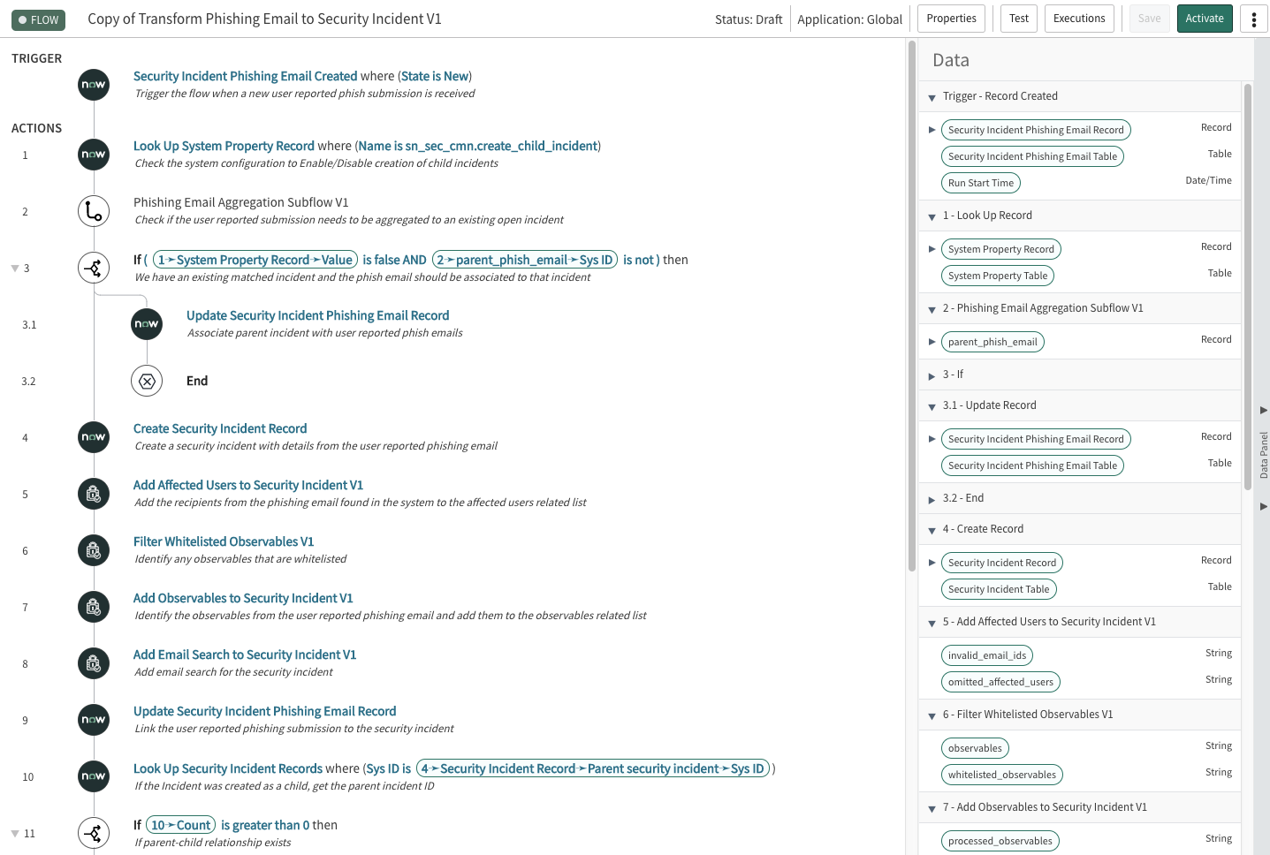1270x855 pixels.
Task: Select the invalid_email_ids data pill
Action: pos(987,655)
